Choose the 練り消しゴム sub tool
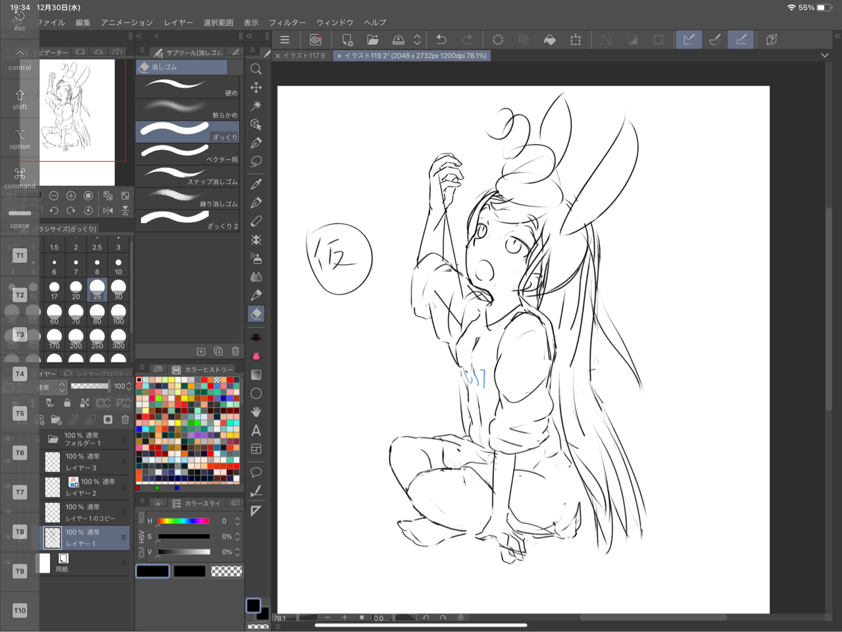This screenshot has height=632, width=842. point(188,197)
